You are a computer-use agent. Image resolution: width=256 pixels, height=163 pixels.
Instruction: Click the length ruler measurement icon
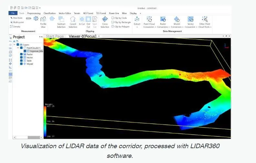pos(28,18)
